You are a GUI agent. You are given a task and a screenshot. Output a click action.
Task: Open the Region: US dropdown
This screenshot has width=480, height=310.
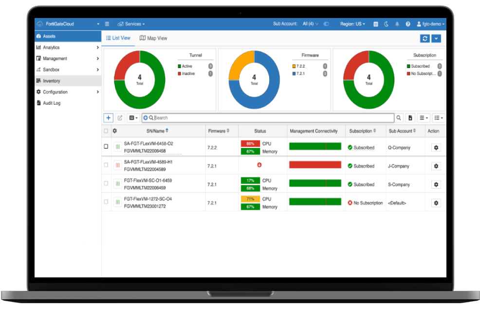coord(352,24)
